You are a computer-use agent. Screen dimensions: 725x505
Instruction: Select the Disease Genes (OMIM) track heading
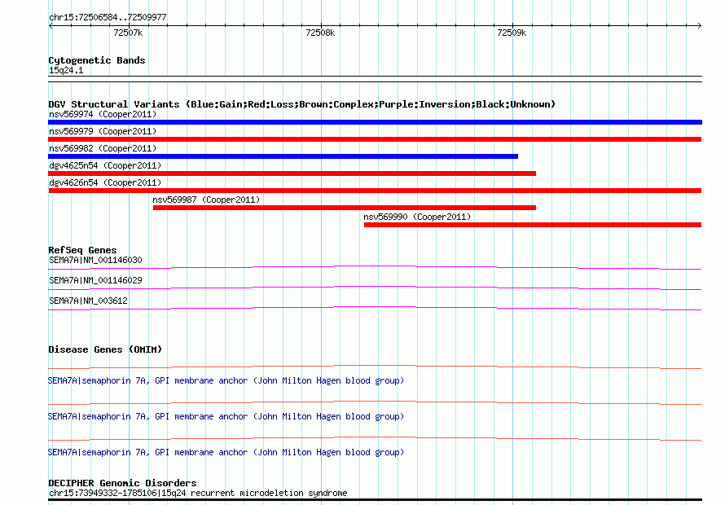(105, 349)
